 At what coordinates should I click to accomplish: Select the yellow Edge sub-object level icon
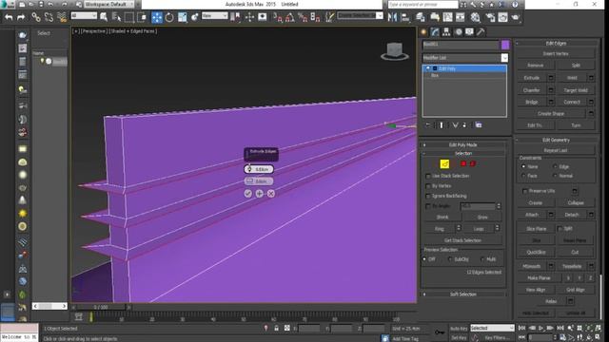pyautogui.click(x=444, y=164)
